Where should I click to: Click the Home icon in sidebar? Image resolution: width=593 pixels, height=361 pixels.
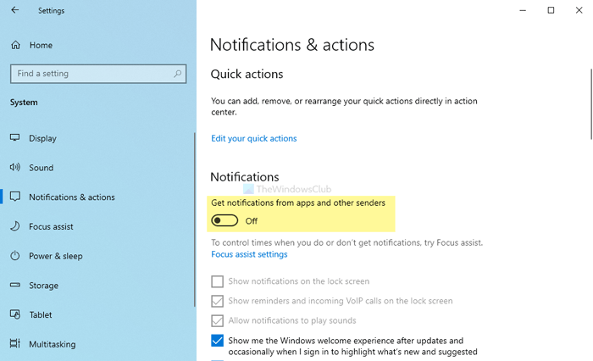pyautogui.click(x=15, y=45)
